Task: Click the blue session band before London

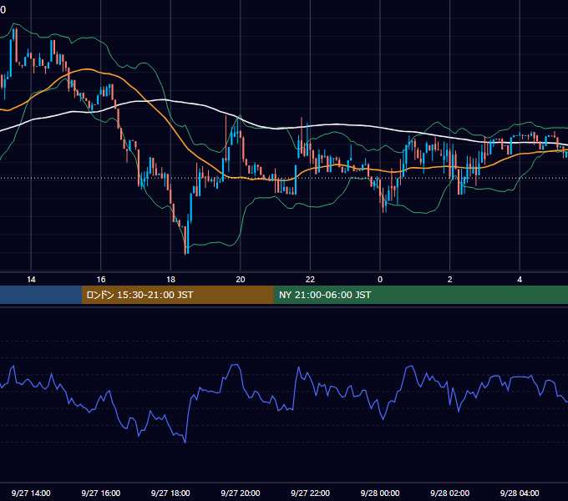Action: pyautogui.click(x=41, y=295)
